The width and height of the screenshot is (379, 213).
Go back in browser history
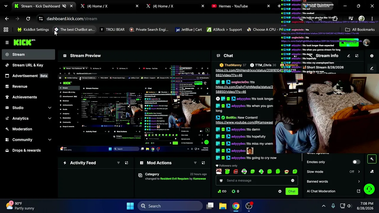(x=7, y=19)
